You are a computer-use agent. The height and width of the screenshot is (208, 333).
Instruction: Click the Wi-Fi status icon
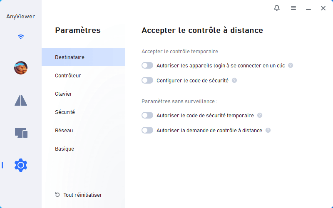point(21,37)
